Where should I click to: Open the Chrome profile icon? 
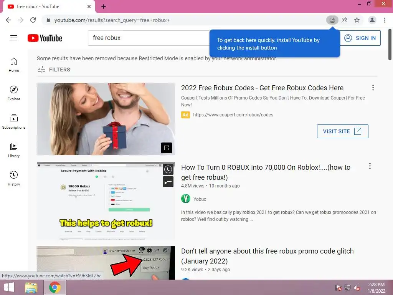click(x=372, y=20)
